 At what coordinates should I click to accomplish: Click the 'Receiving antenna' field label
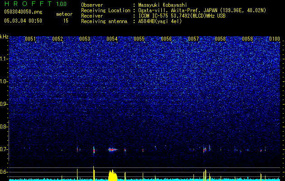pos(104,21)
